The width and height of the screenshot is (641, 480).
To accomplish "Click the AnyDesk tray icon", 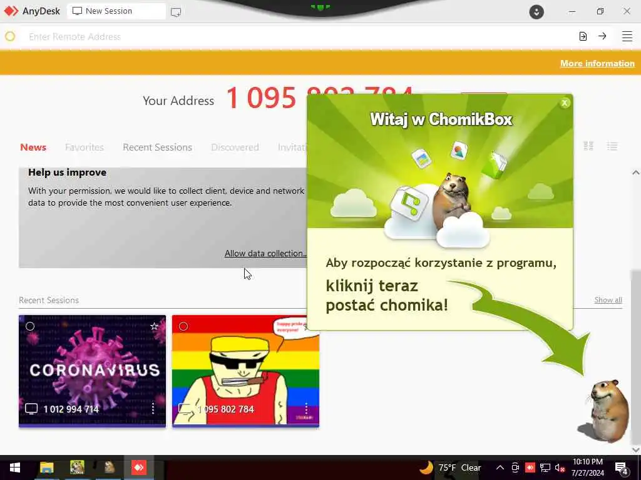I will pos(530,467).
